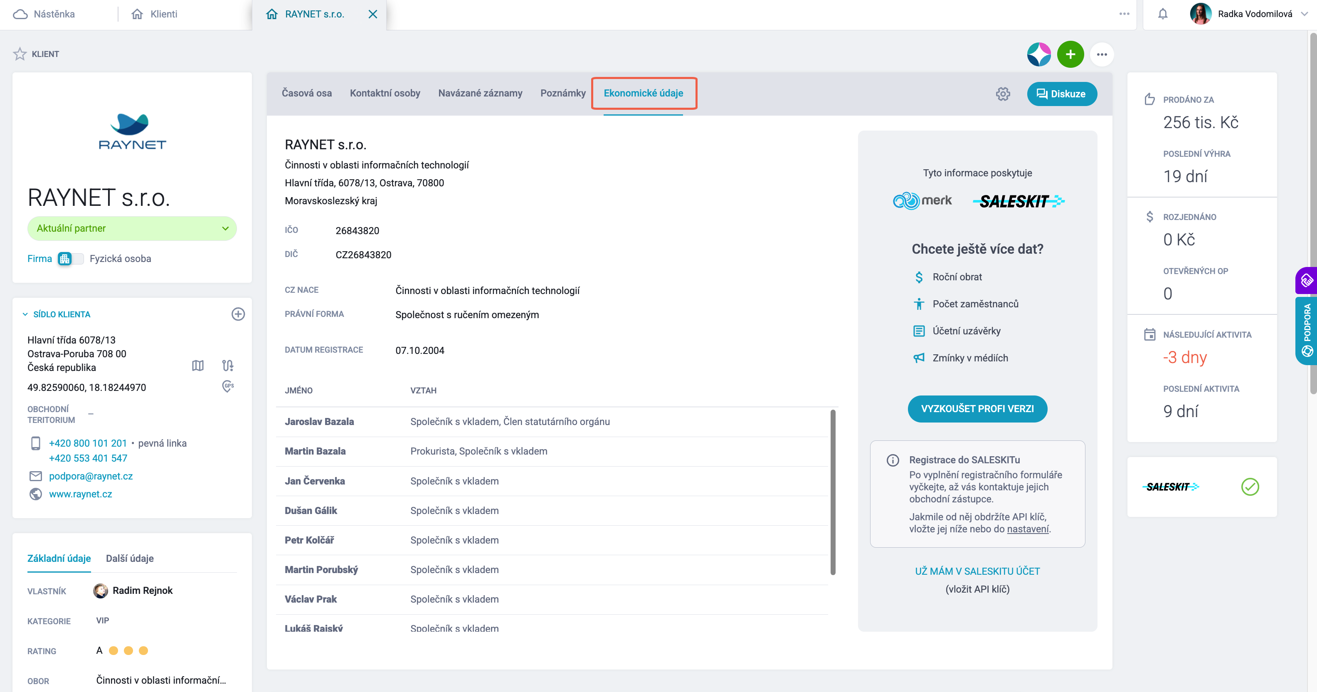The width and height of the screenshot is (1317, 692).
Task: Select the Václav Prak row
Action: 552,600
